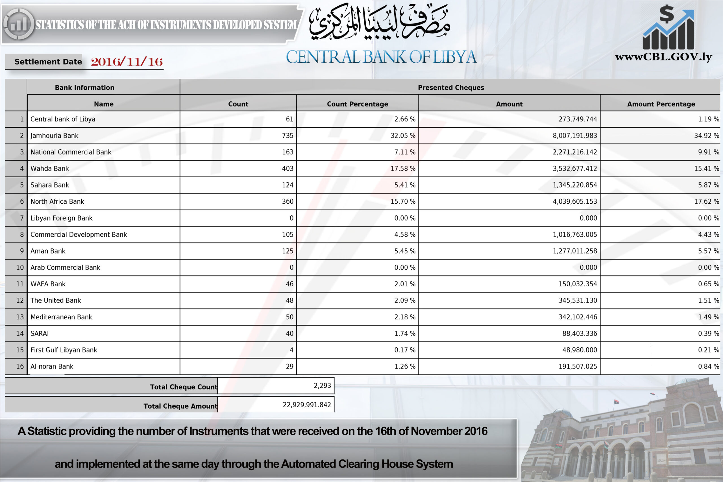Select the National Commercial Bank name cell
Image resolution: width=723 pixels, height=482 pixels.
coord(104,152)
